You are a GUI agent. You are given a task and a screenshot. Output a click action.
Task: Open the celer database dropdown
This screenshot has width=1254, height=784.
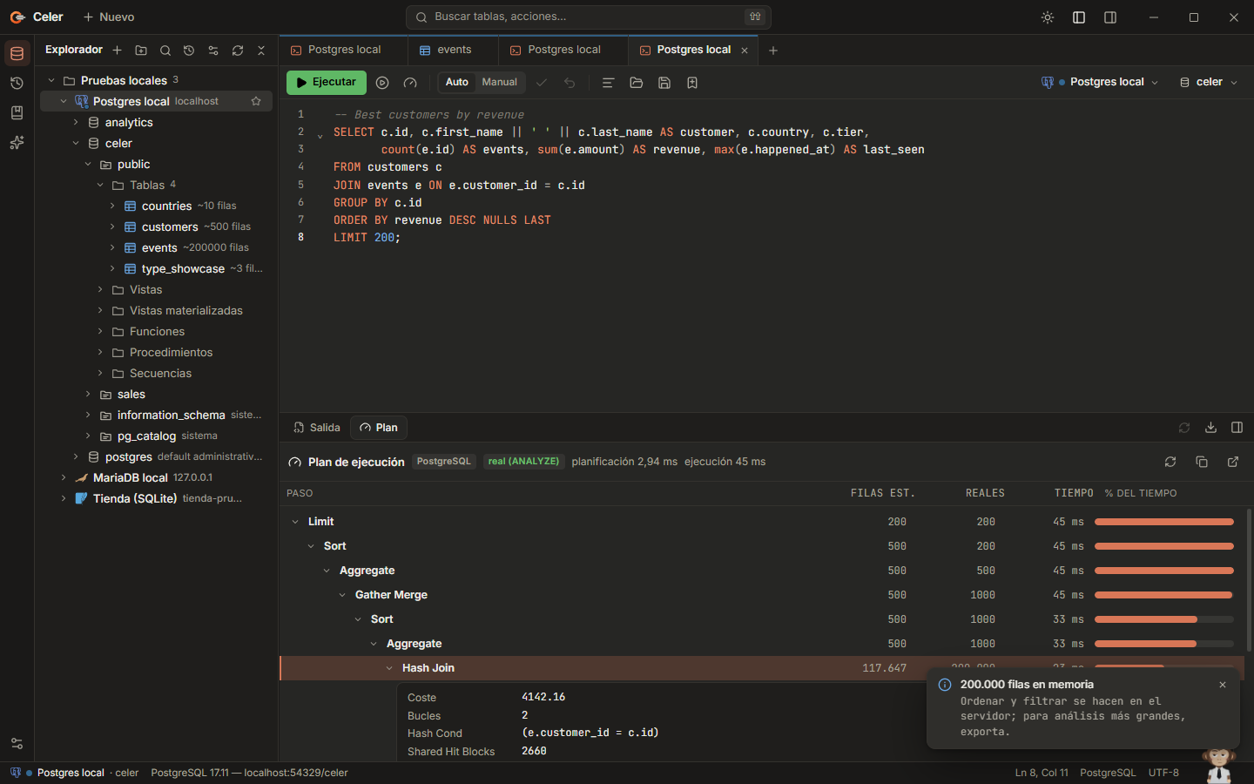1209,82
